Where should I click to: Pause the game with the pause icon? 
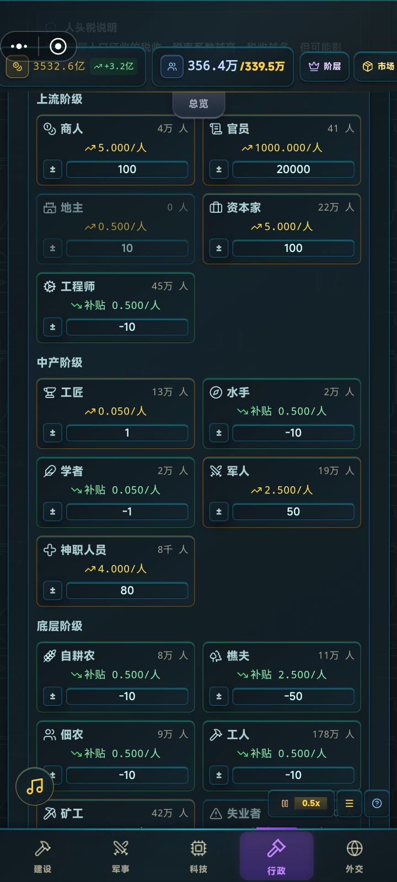[x=283, y=803]
